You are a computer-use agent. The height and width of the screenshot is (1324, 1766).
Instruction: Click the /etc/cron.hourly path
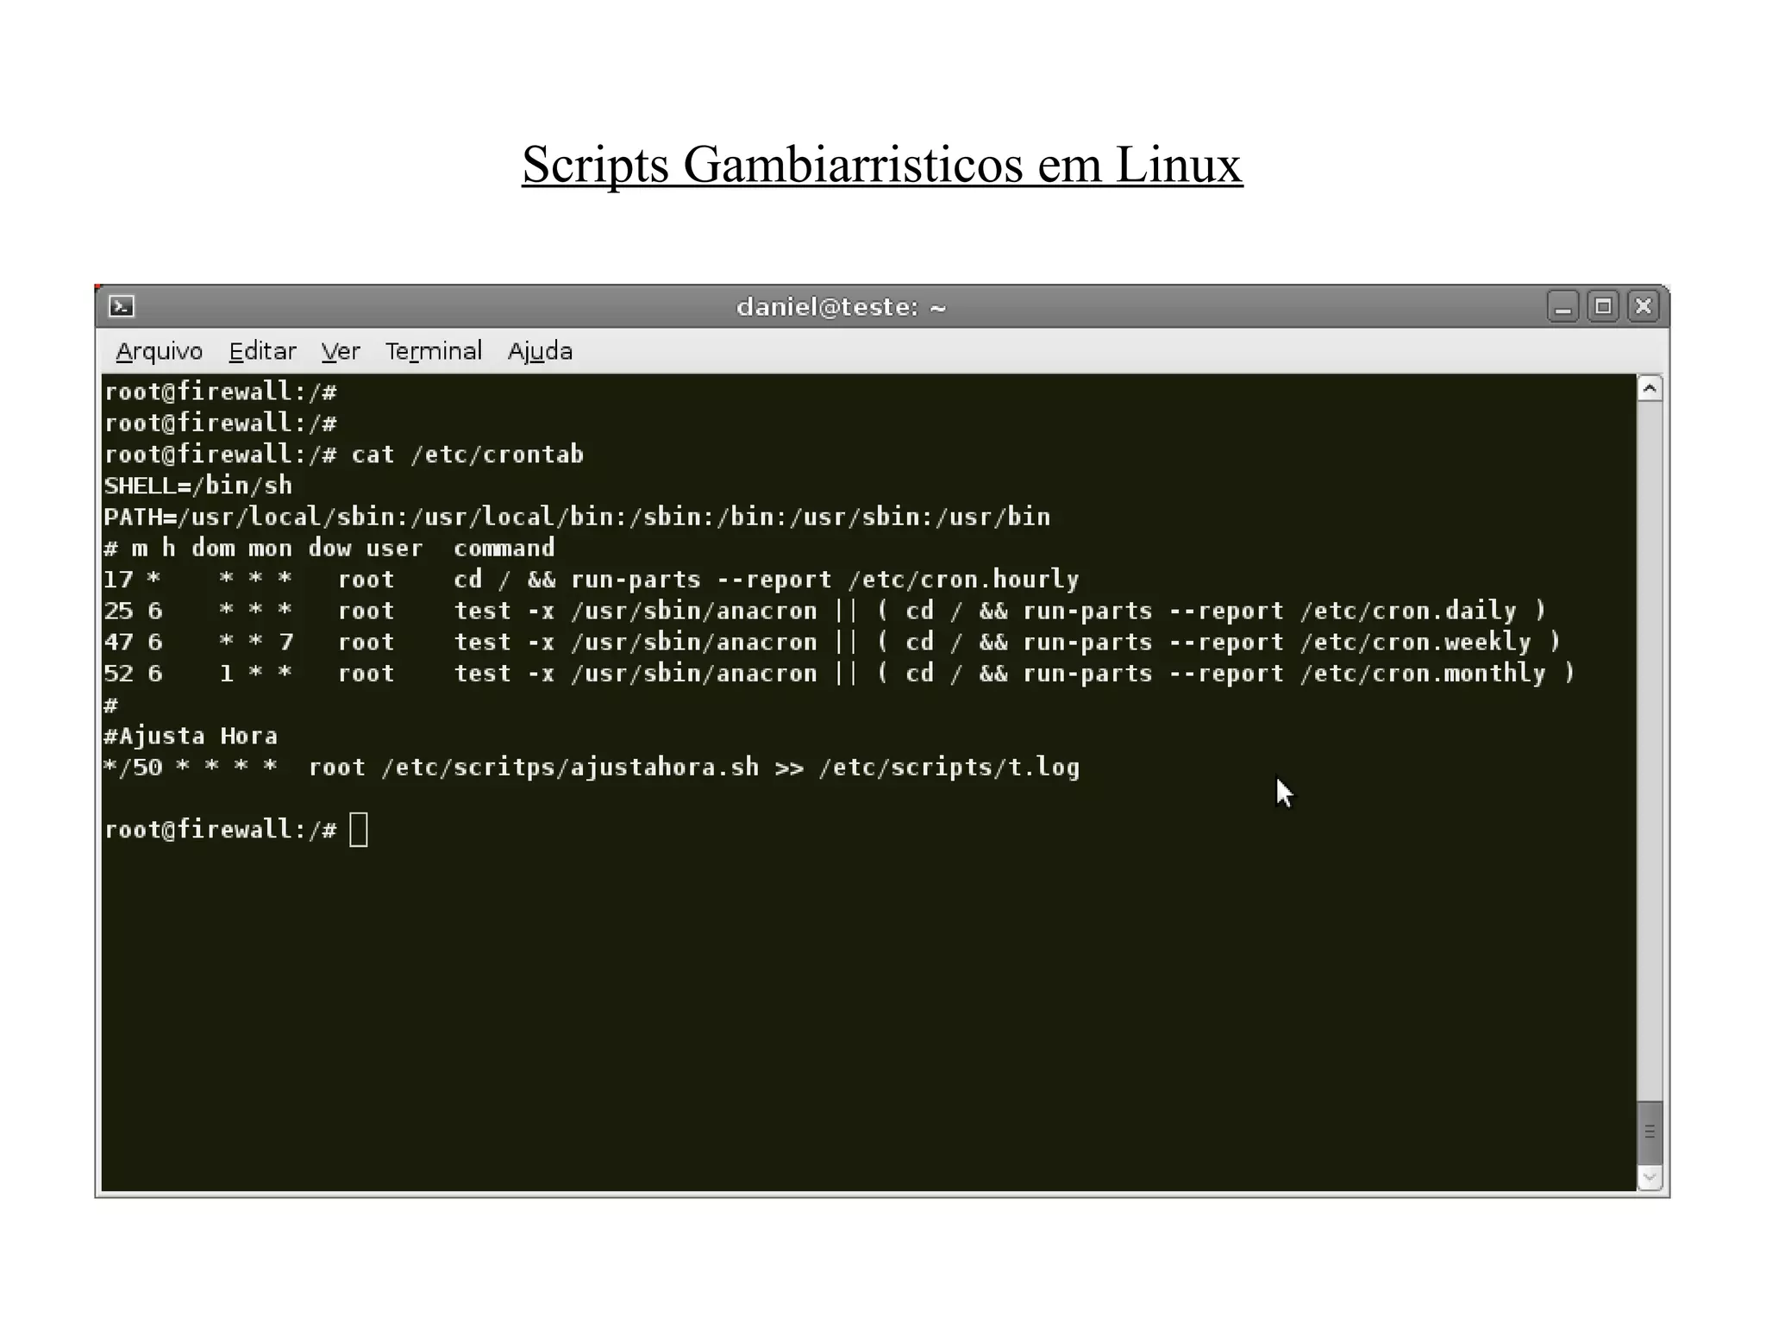point(964,580)
